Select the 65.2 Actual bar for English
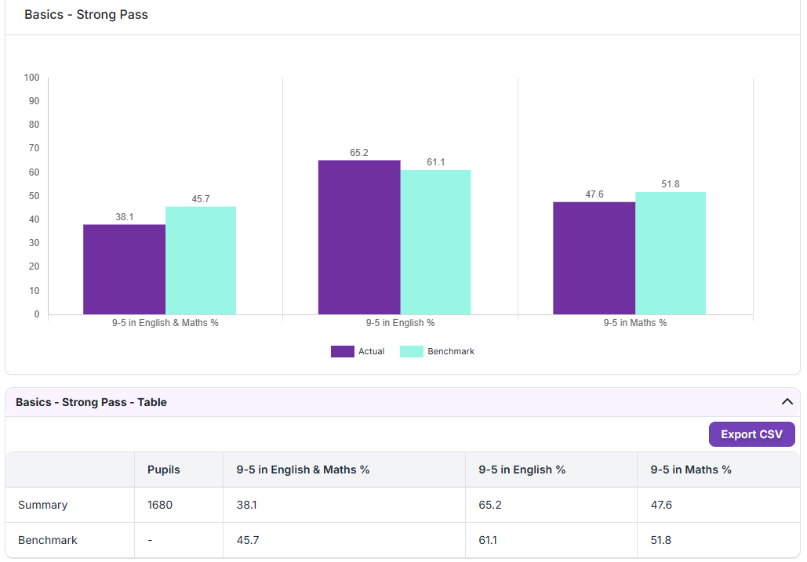 click(359, 237)
